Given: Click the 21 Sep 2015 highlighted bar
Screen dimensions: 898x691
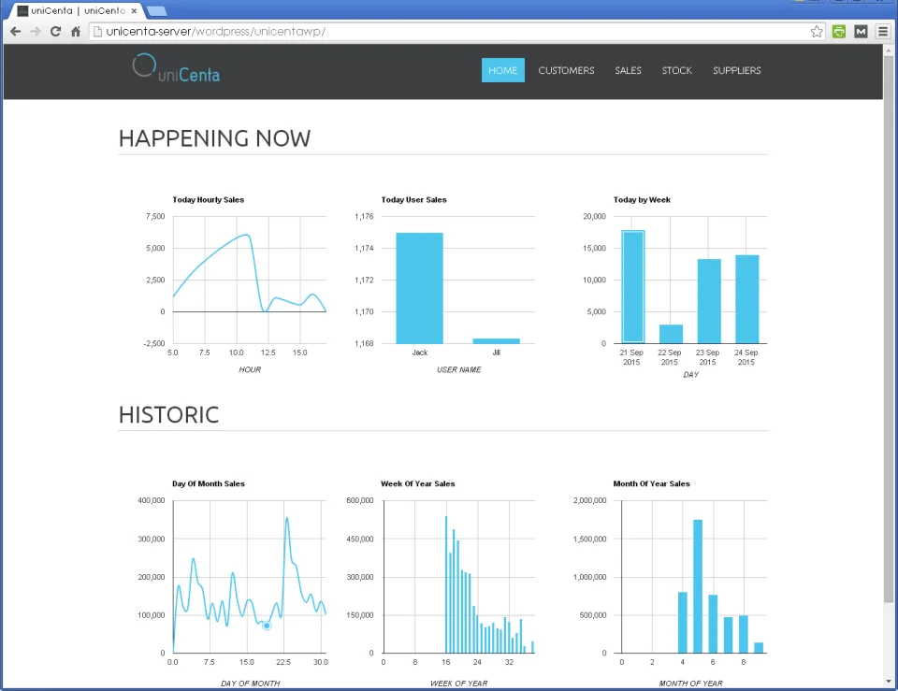Looking at the screenshot, I should 633,286.
